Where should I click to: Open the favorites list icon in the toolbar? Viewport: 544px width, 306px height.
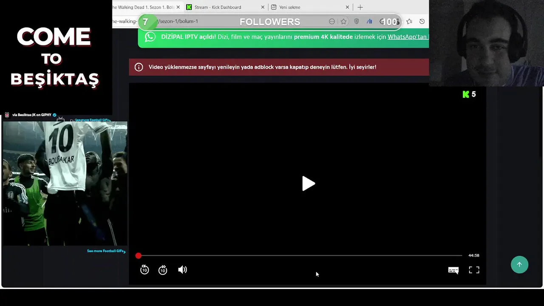(409, 21)
